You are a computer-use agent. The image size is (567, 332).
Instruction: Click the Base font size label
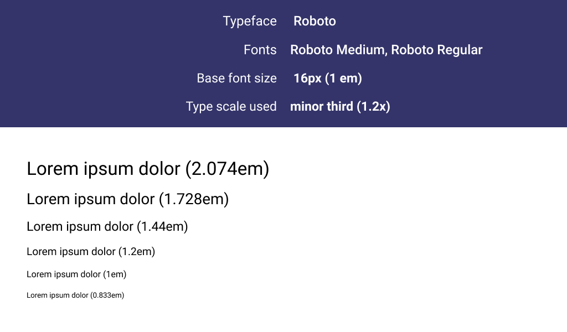click(x=237, y=79)
